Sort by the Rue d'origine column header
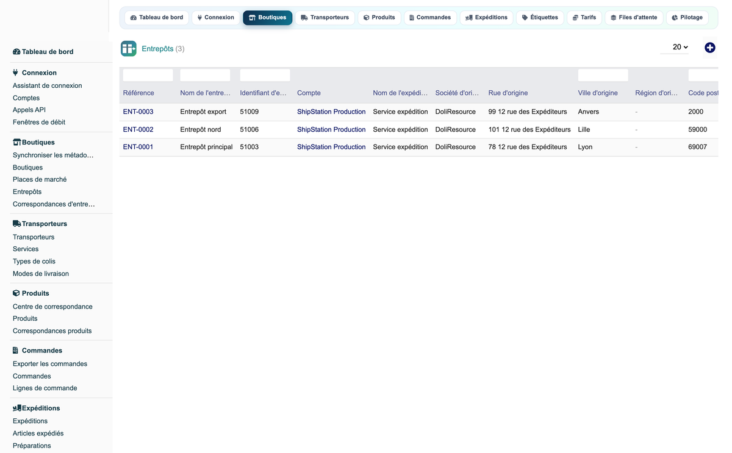 pos(508,93)
